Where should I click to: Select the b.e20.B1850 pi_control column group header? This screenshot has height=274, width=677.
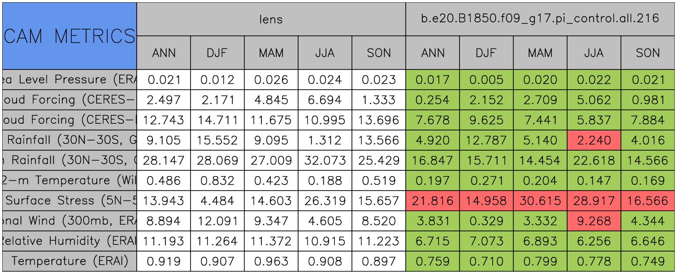(x=540, y=19)
